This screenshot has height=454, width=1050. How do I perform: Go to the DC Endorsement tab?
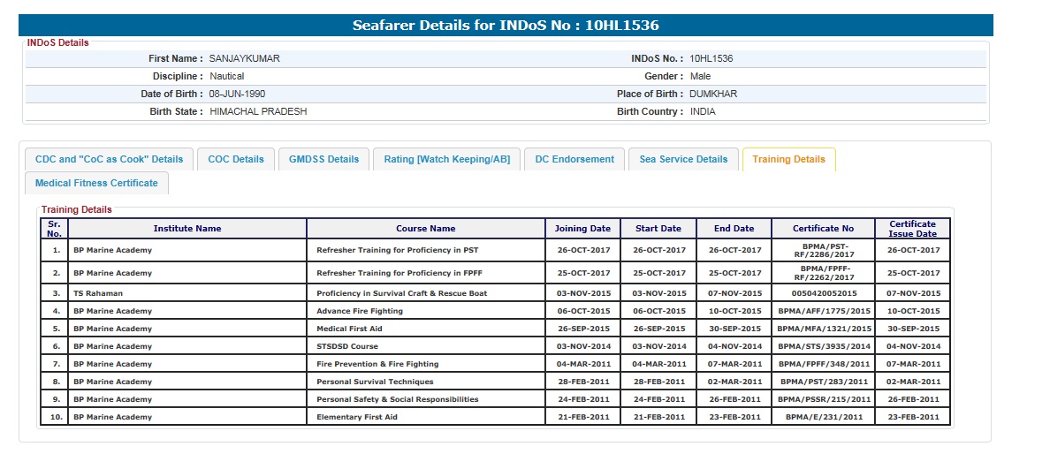click(574, 159)
